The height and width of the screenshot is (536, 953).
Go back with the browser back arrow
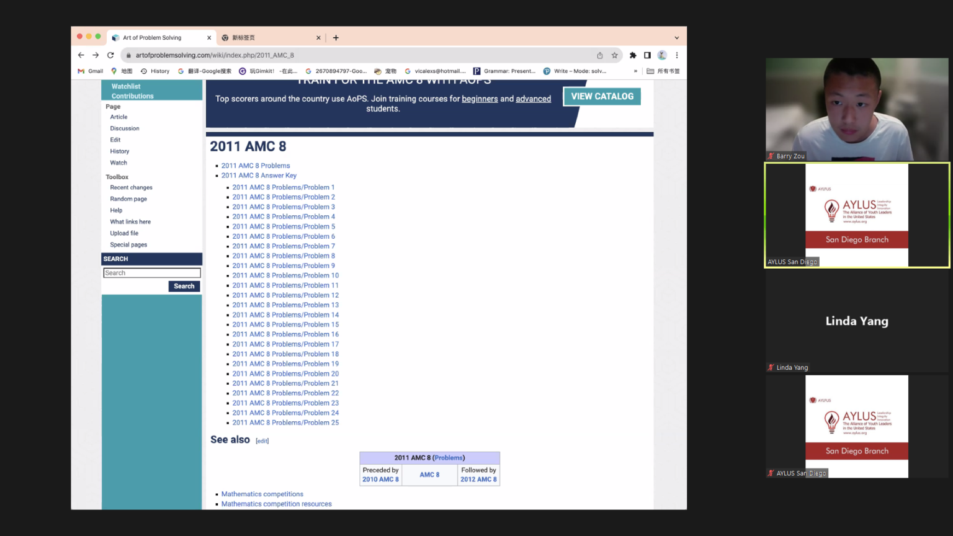pyautogui.click(x=81, y=55)
